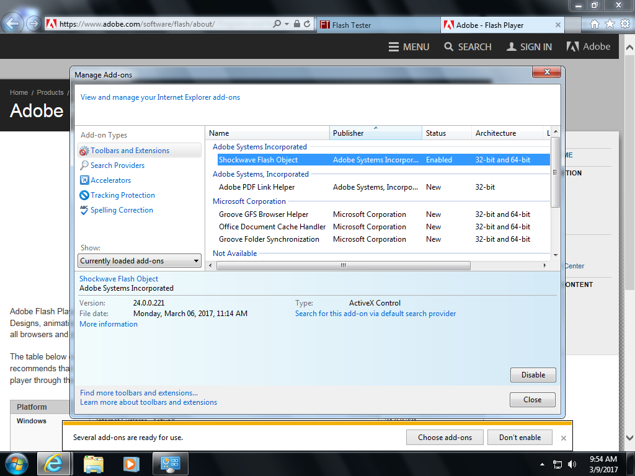Viewport: 635px width, 476px height.
Task: Open Learn more about toolbars and extensions
Action: coord(148,402)
